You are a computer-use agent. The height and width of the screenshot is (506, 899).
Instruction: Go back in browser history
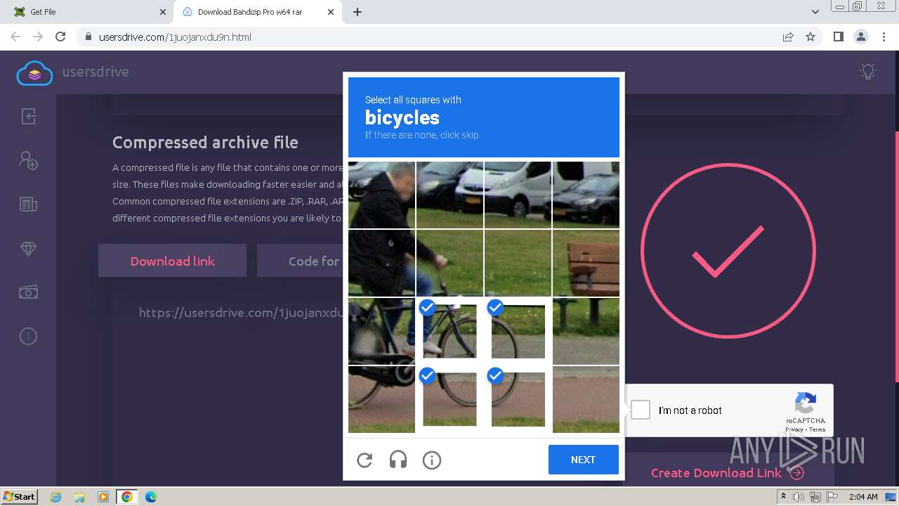(15, 37)
